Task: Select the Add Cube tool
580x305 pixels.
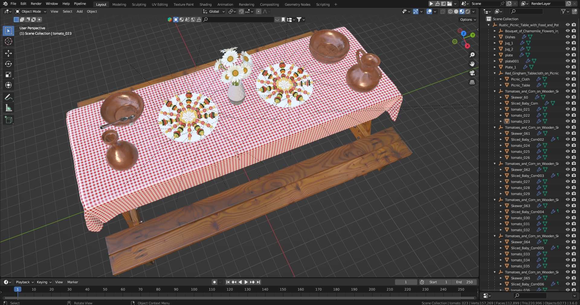Action: point(8,120)
